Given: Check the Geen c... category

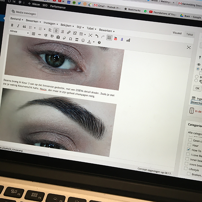Looking at the screenshot, I should [x=190, y=140].
